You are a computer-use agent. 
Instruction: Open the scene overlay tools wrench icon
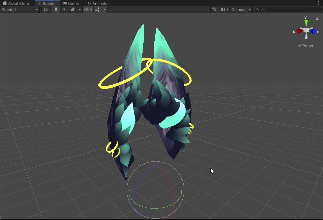coord(214,9)
